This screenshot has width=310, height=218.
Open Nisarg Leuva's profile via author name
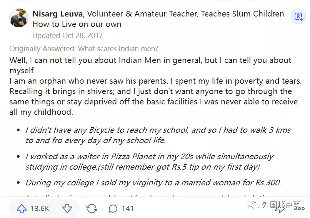coord(57,14)
